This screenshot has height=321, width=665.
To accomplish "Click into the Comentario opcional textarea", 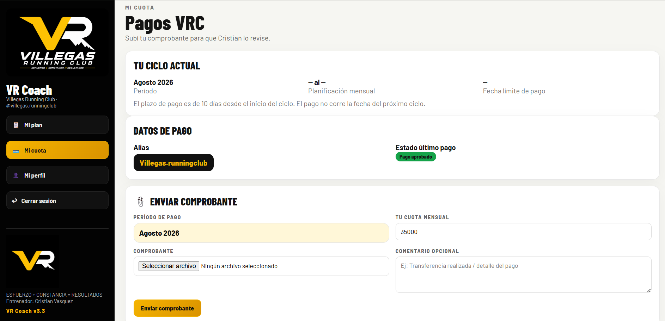I will point(523,274).
